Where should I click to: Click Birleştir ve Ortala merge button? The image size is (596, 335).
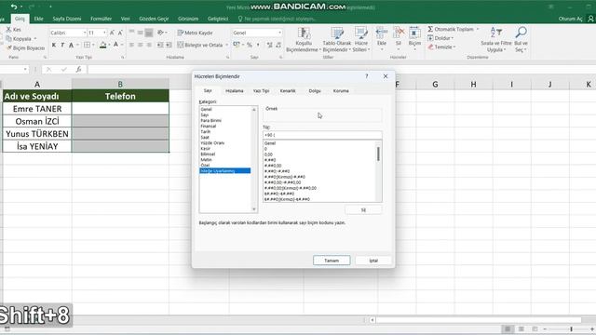200,45
